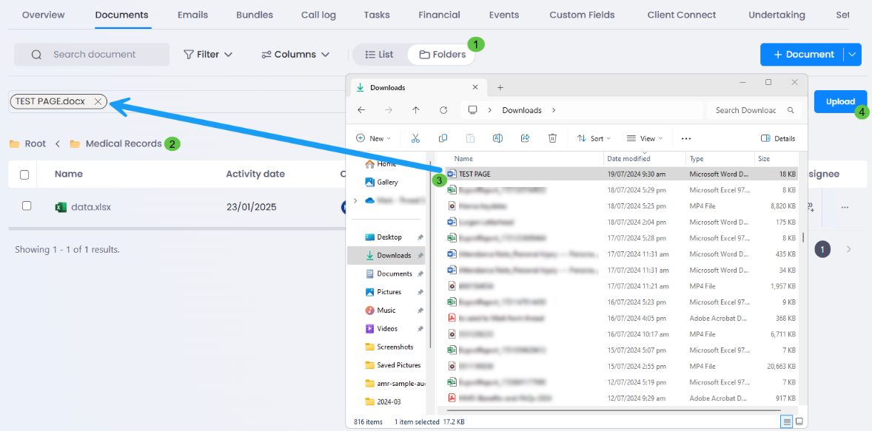Click the Rename icon in Explorer toolbar

coord(498,138)
